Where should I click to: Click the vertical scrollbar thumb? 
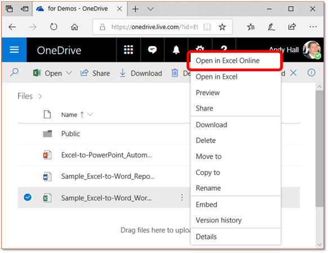click(x=320, y=149)
